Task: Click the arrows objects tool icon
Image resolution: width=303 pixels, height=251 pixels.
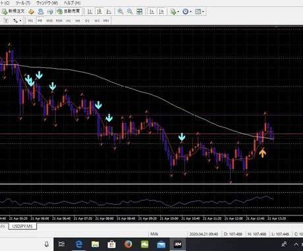Action: coord(15,20)
